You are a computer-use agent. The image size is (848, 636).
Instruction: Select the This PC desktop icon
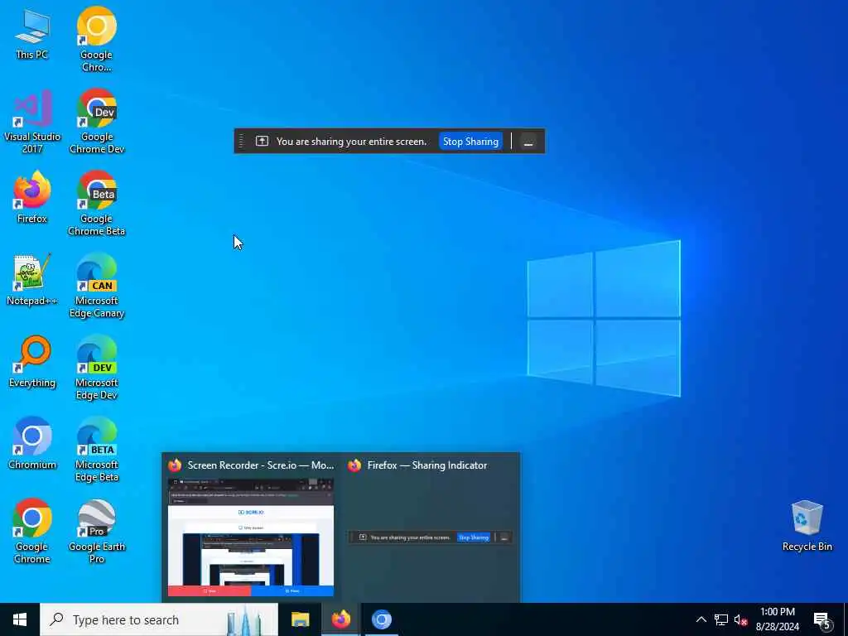click(x=32, y=33)
